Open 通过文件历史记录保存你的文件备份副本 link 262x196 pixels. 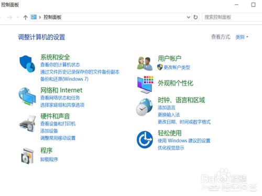click(x=80, y=72)
